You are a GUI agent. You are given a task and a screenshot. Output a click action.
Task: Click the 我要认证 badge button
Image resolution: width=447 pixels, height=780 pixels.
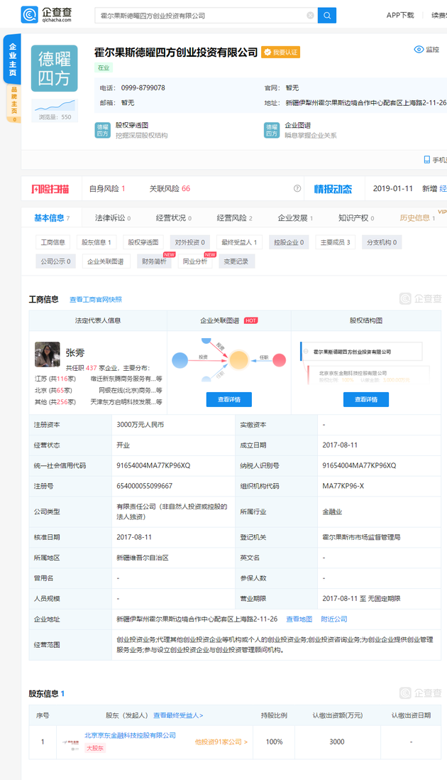(x=281, y=53)
